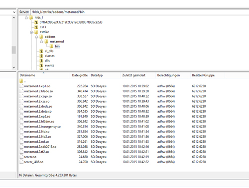Click the file icon of metamod.1.ep1.so

[21, 86]
